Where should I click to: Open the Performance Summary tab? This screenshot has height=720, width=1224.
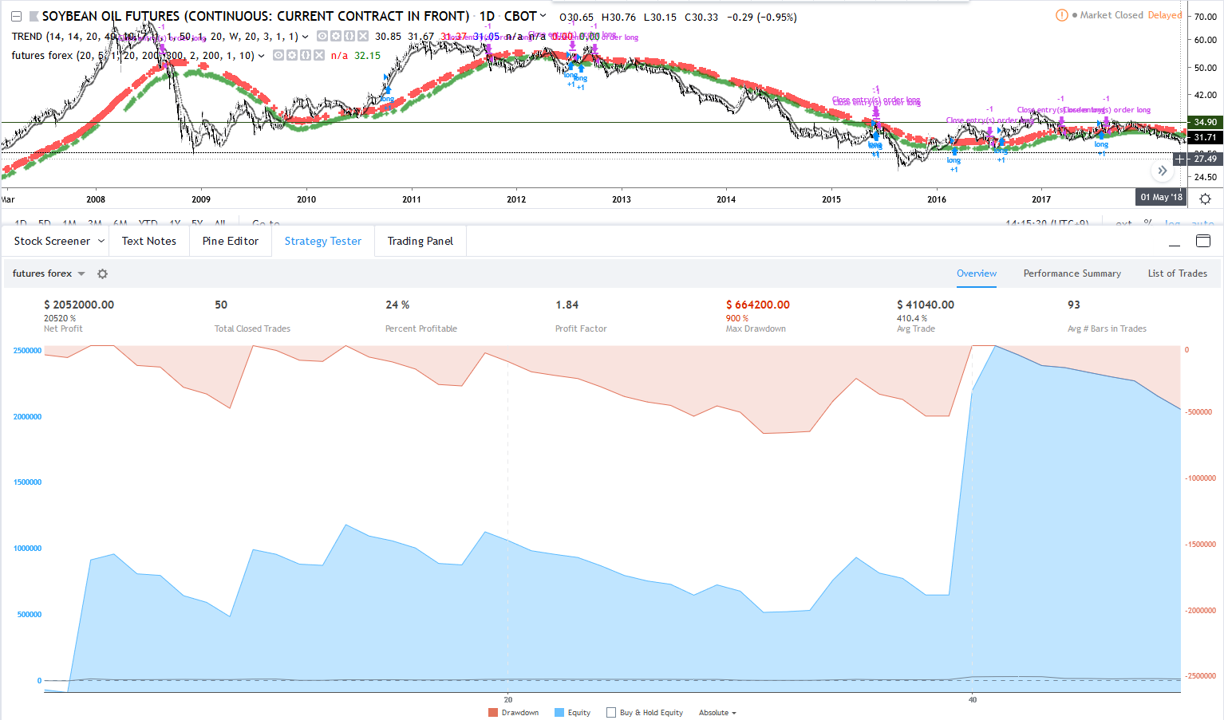pos(1072,273)
